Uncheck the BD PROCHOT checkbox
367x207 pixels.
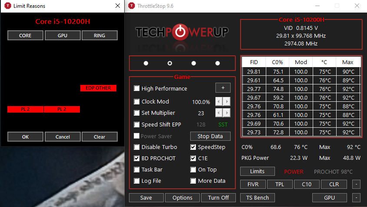(136, 158)
